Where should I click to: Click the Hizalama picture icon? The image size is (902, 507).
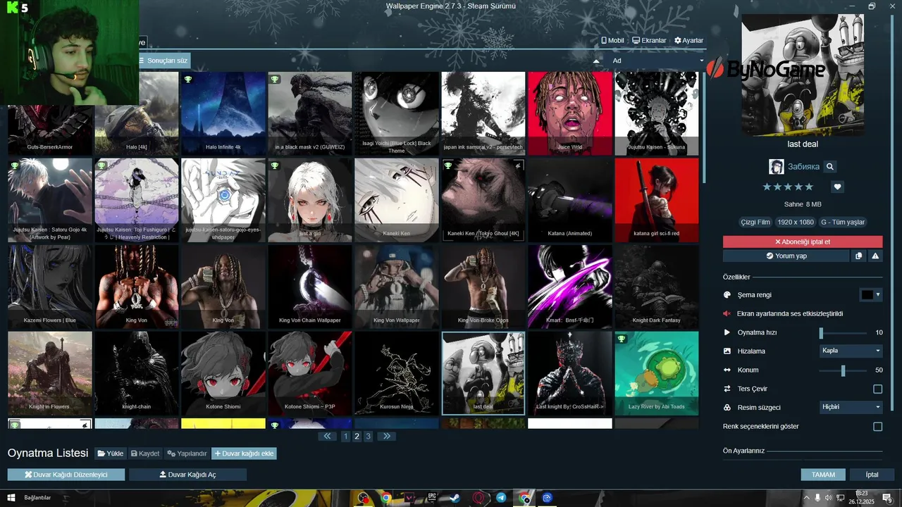(727, 351)
